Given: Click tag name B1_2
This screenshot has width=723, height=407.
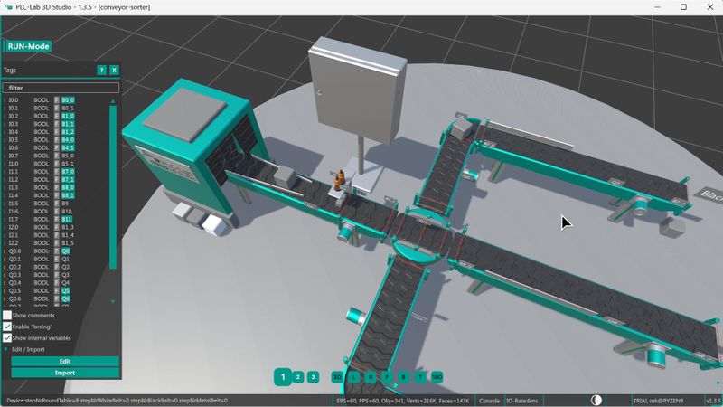Looking at the screenshot, I should point(68,131).
